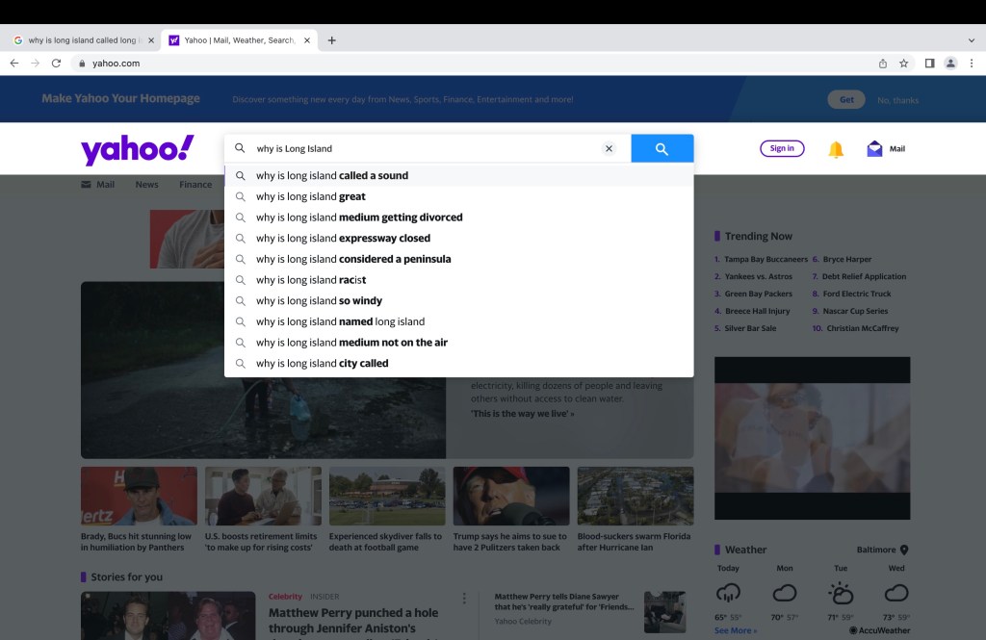This screenshot has width=986, height=640.
Task: Switch to the Google search tab
Action: [x=82, y=40]
